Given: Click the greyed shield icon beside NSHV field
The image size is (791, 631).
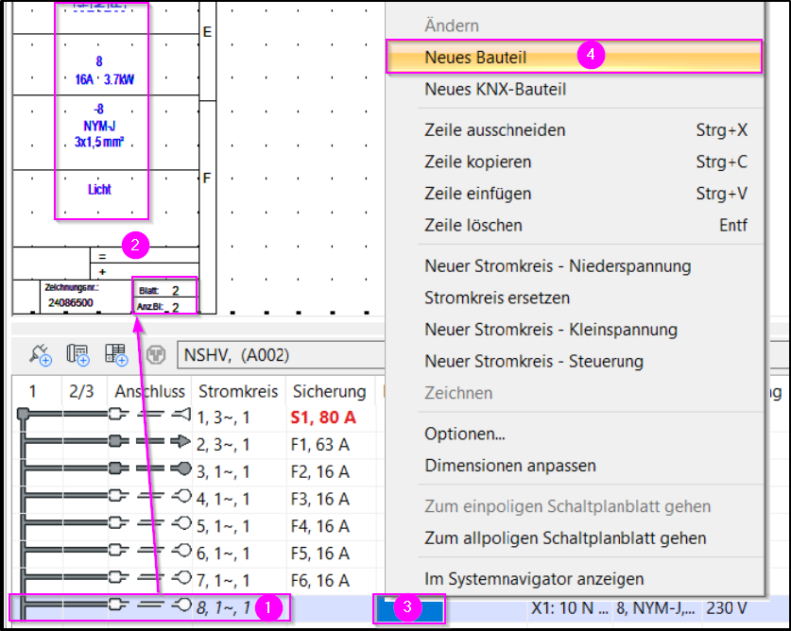Looking at the screenshot, I should tap(156, 355).
